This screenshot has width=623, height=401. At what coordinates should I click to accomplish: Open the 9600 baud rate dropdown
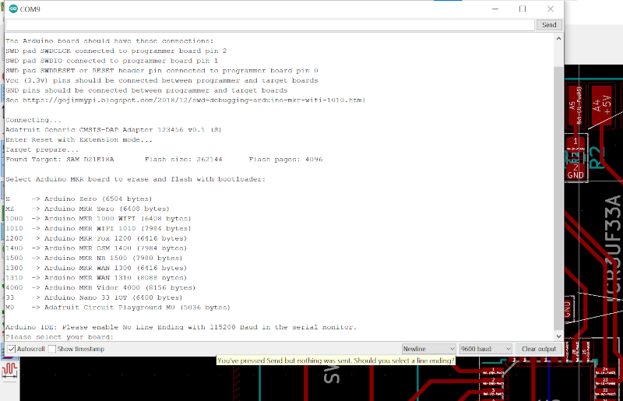coord(485,349)
